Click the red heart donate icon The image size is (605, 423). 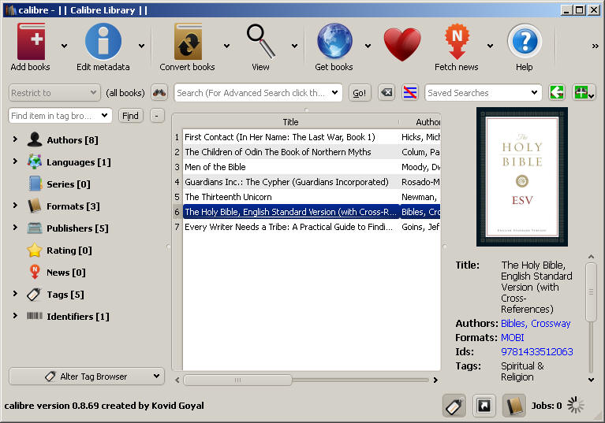[x=402, y=44]
